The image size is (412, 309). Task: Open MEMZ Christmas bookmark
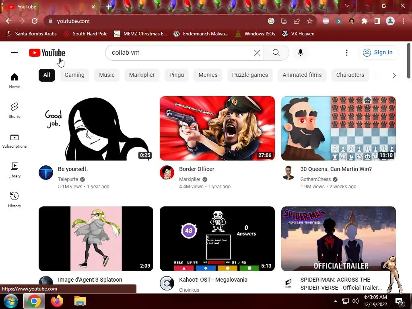(x=140, y=34)
